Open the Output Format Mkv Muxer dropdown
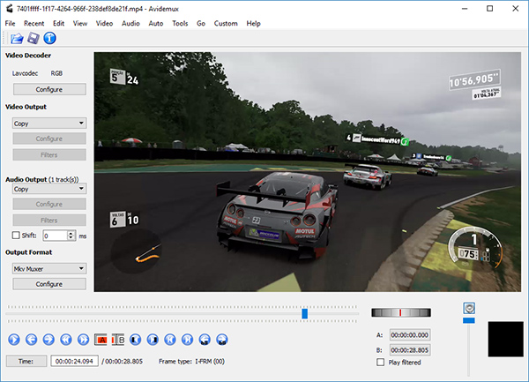Viewport: 529px width, 382px height. click(49, 268)
